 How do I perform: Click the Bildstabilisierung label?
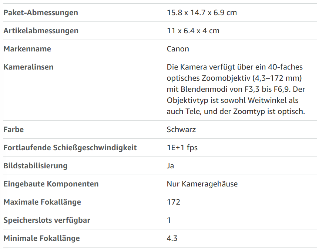click(x=36, y=166)
